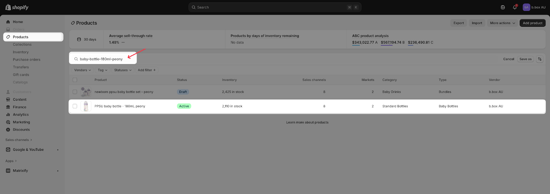This screenshot has height=194, width=550.
Task: Click the Add product button
Action: [x=532, y=23]
